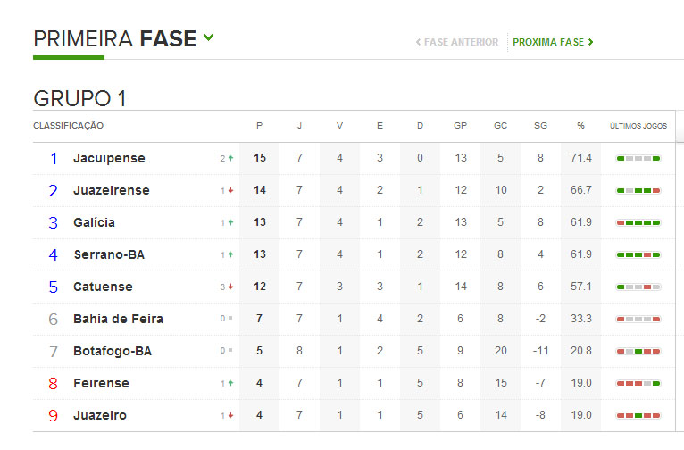Go to Fase Anterior
Screen dimensions: 684x450
457,42
